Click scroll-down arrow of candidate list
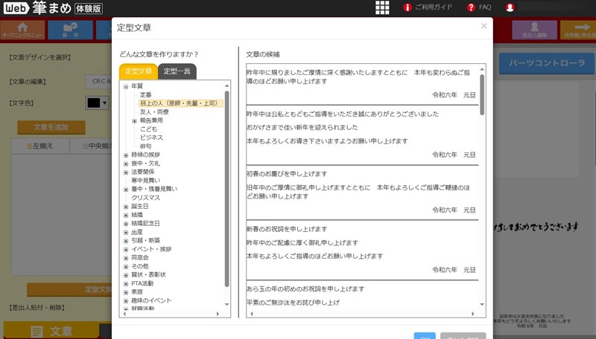This screenshot has width=596, height=339. [482, 305]
